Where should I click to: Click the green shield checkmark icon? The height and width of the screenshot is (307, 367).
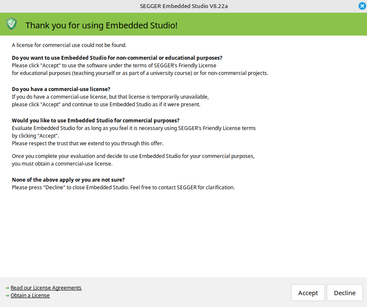coord(11,24)
